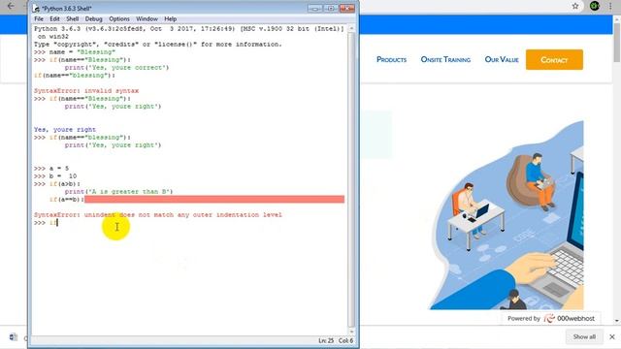Open the browser three-dot menu
The height and width of the screenshot is (349, 621).
click(x=610, y=6)
